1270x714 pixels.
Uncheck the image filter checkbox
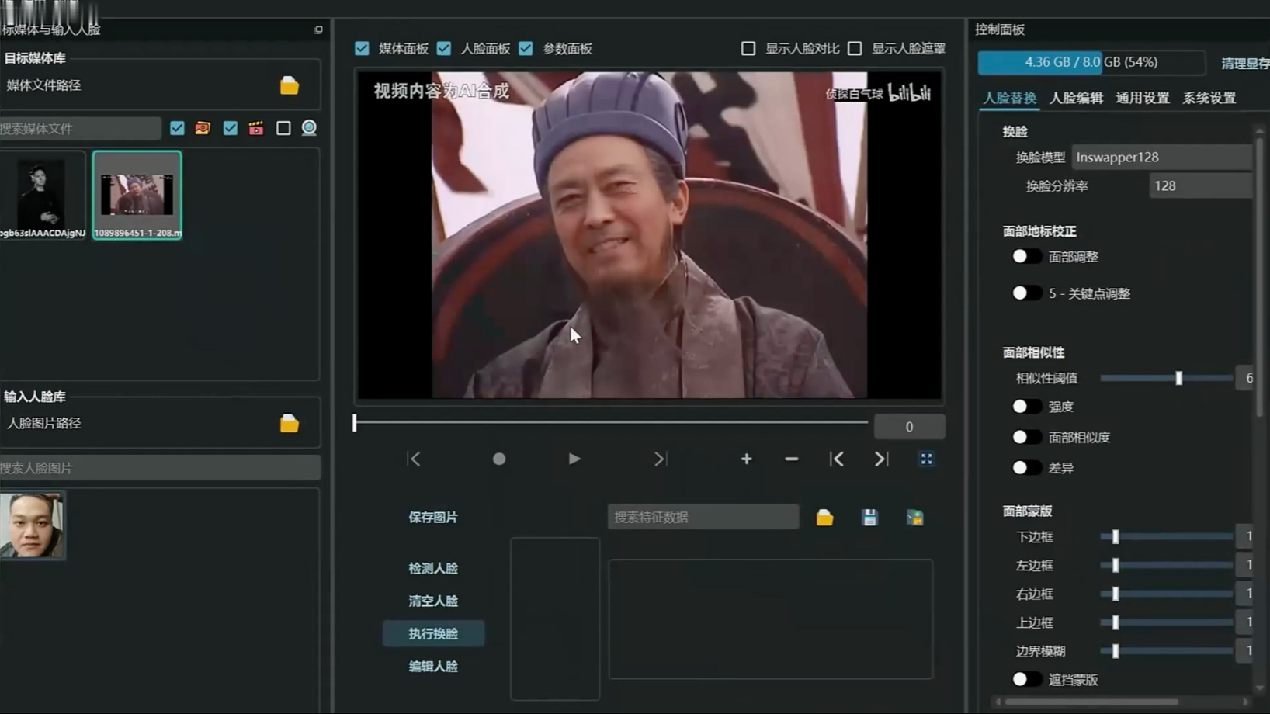177,128
